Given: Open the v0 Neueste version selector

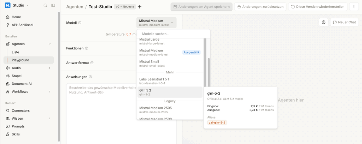Looking at the screenshot, I should pyautogui.click(x=125, y=7).
